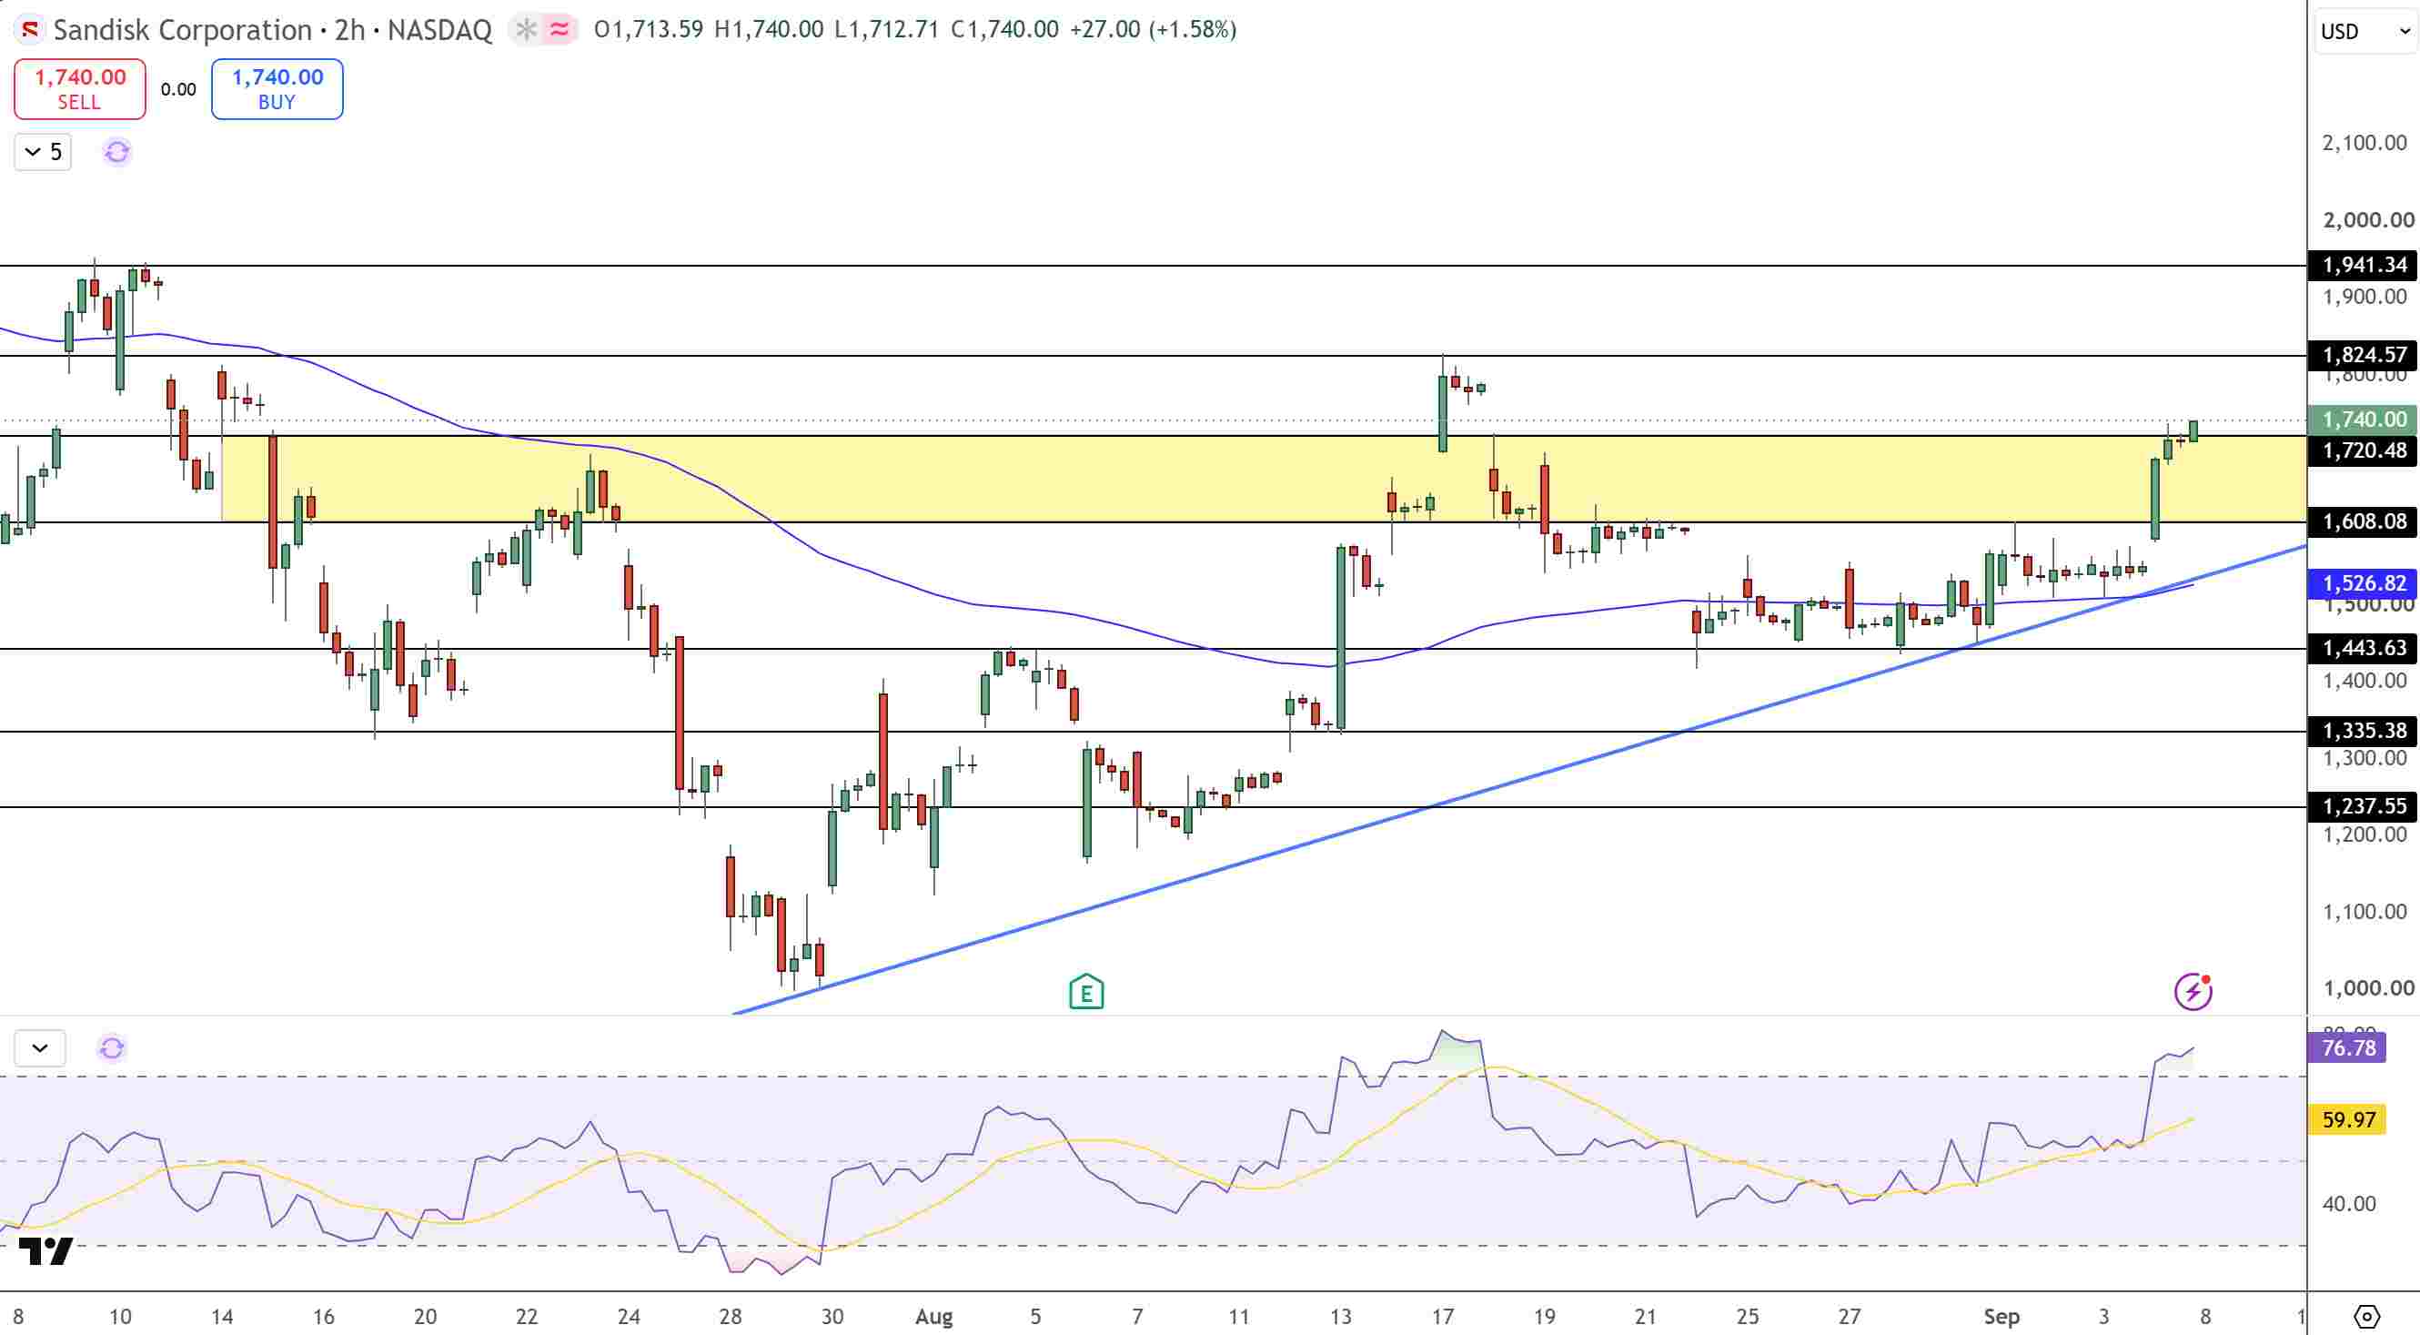Click the 1,740.00 current price label
2420x1335 pixels.
(2363, 420)
